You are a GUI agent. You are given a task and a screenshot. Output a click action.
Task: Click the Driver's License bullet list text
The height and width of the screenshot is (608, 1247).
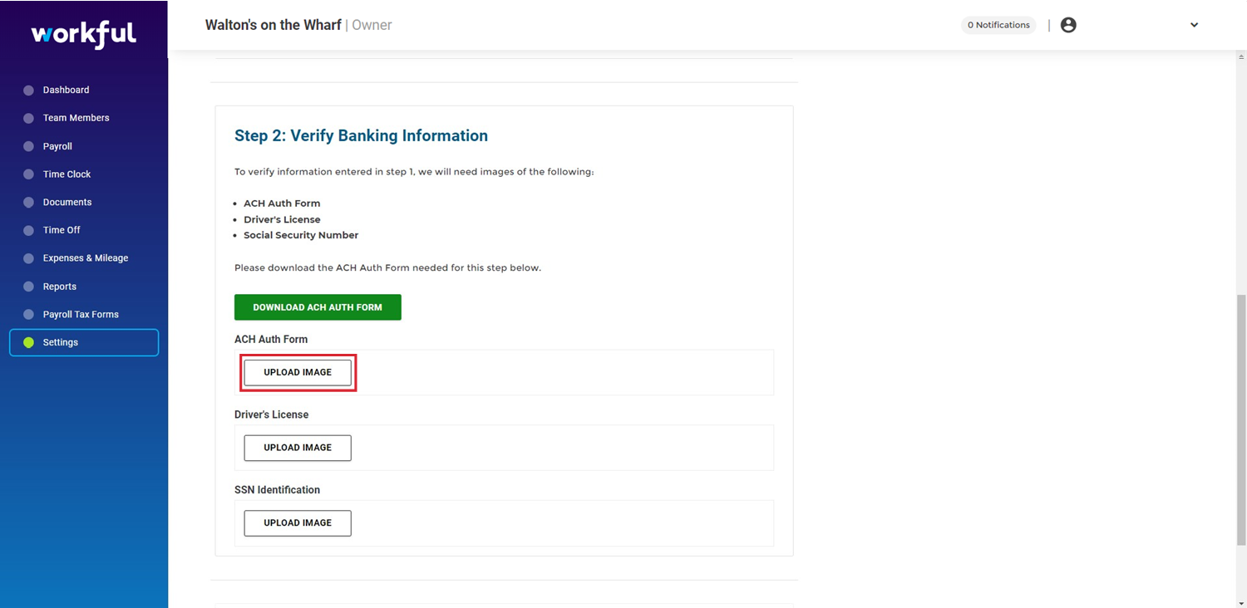[282, 219]
